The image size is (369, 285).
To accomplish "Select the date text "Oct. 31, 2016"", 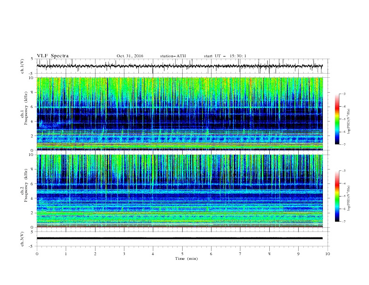I will tap(130, 56).
